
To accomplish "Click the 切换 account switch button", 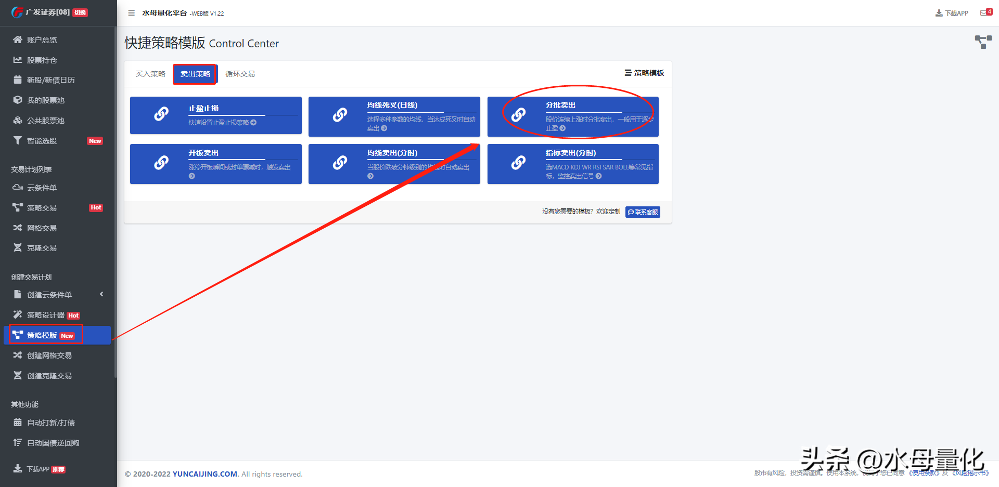I will (x=80, y=12).
